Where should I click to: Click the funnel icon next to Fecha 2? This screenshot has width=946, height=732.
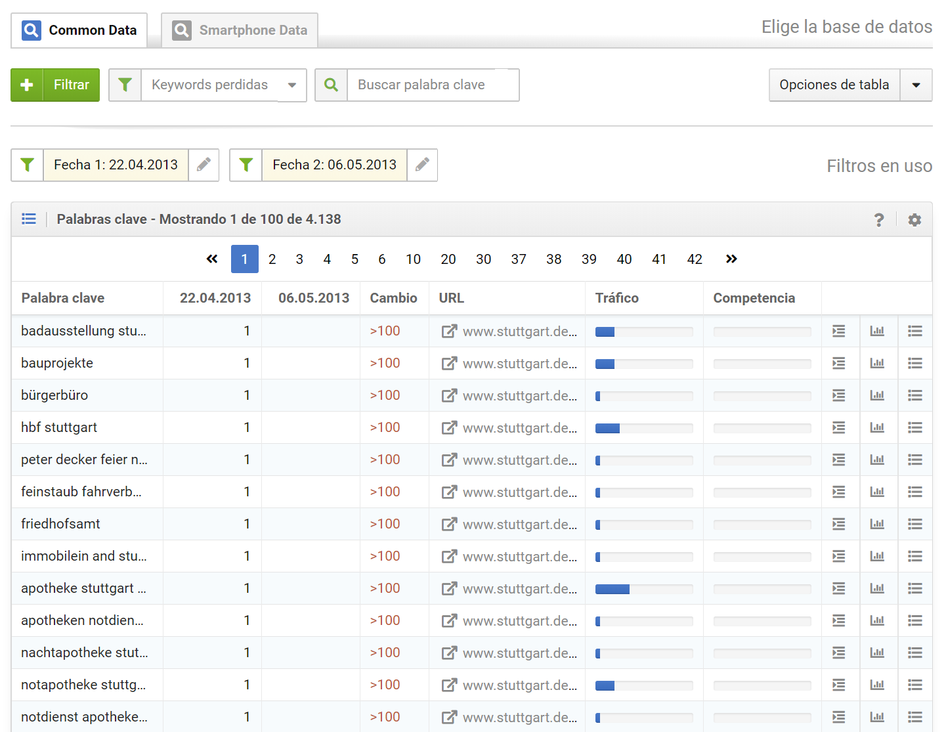click(x=246, y=165)
